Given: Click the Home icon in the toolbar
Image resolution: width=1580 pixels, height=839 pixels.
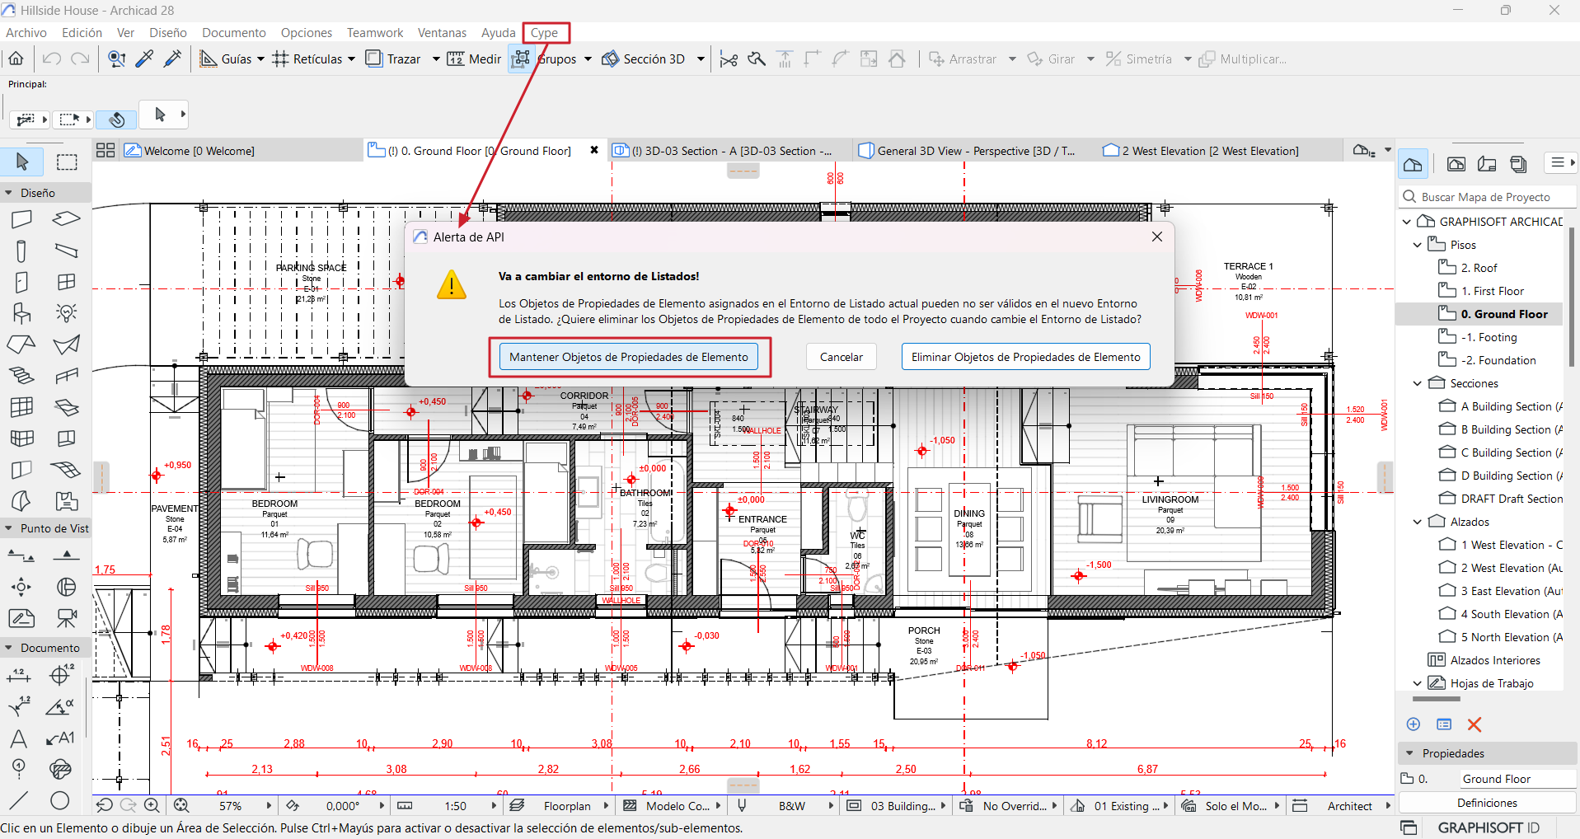Looking at the screenshot, I should 16,59.
